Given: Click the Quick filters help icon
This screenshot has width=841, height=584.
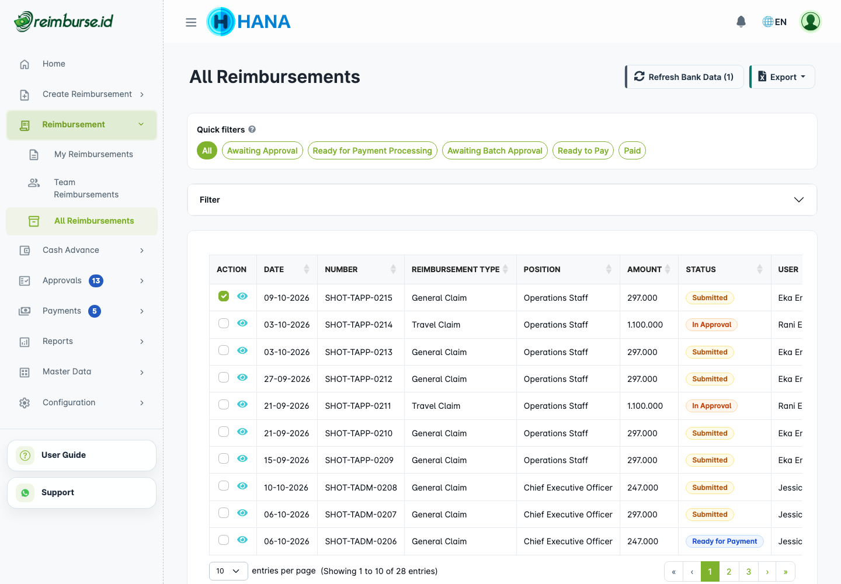Looking at the screenshot, I should (252, 130).
